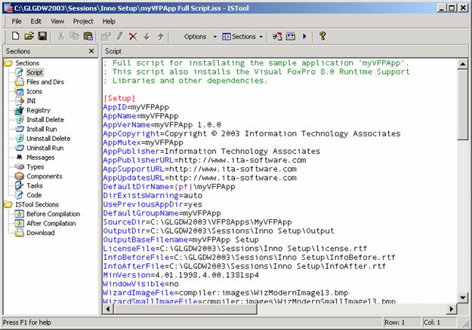
Task: Open the Before Compilation section
Action: click(54, 214)
